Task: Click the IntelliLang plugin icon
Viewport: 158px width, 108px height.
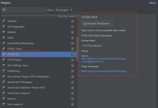Action: tap(4, 71)
